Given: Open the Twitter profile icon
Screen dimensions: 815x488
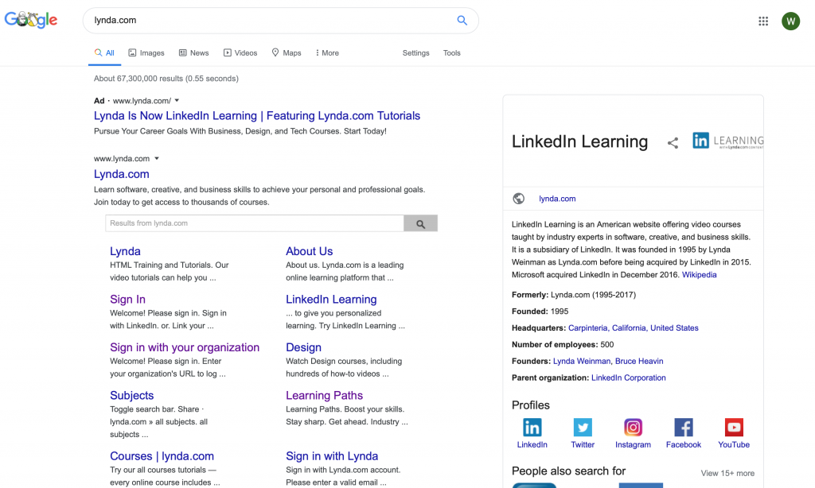Looking at the screenshot, I should pos(582,428).
